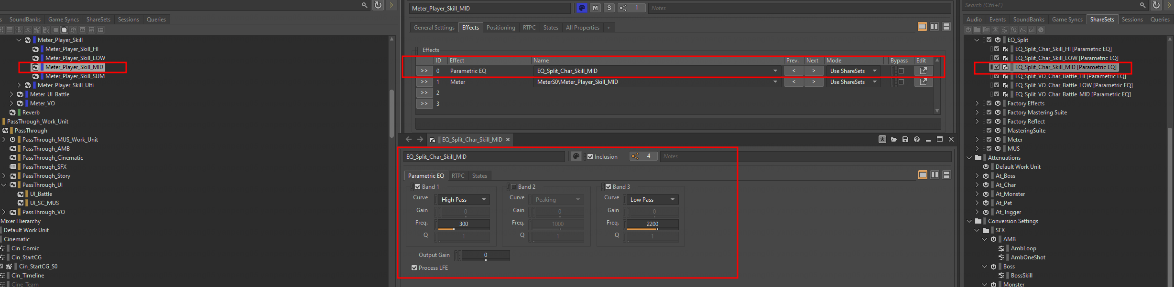This screenshot has height=287, width=1174.
Task: Expand the Factory Mastering Suite node
Action: click(977, 112)
